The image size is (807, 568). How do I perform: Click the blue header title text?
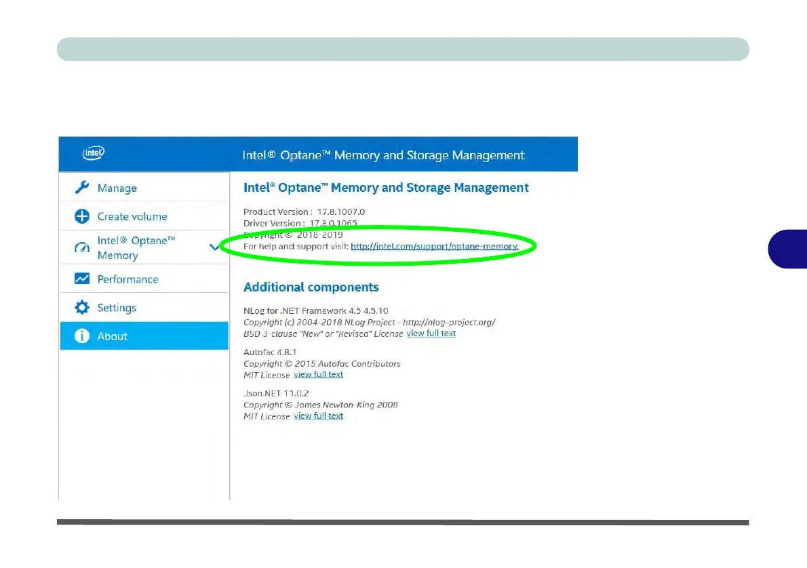[383, 155]
